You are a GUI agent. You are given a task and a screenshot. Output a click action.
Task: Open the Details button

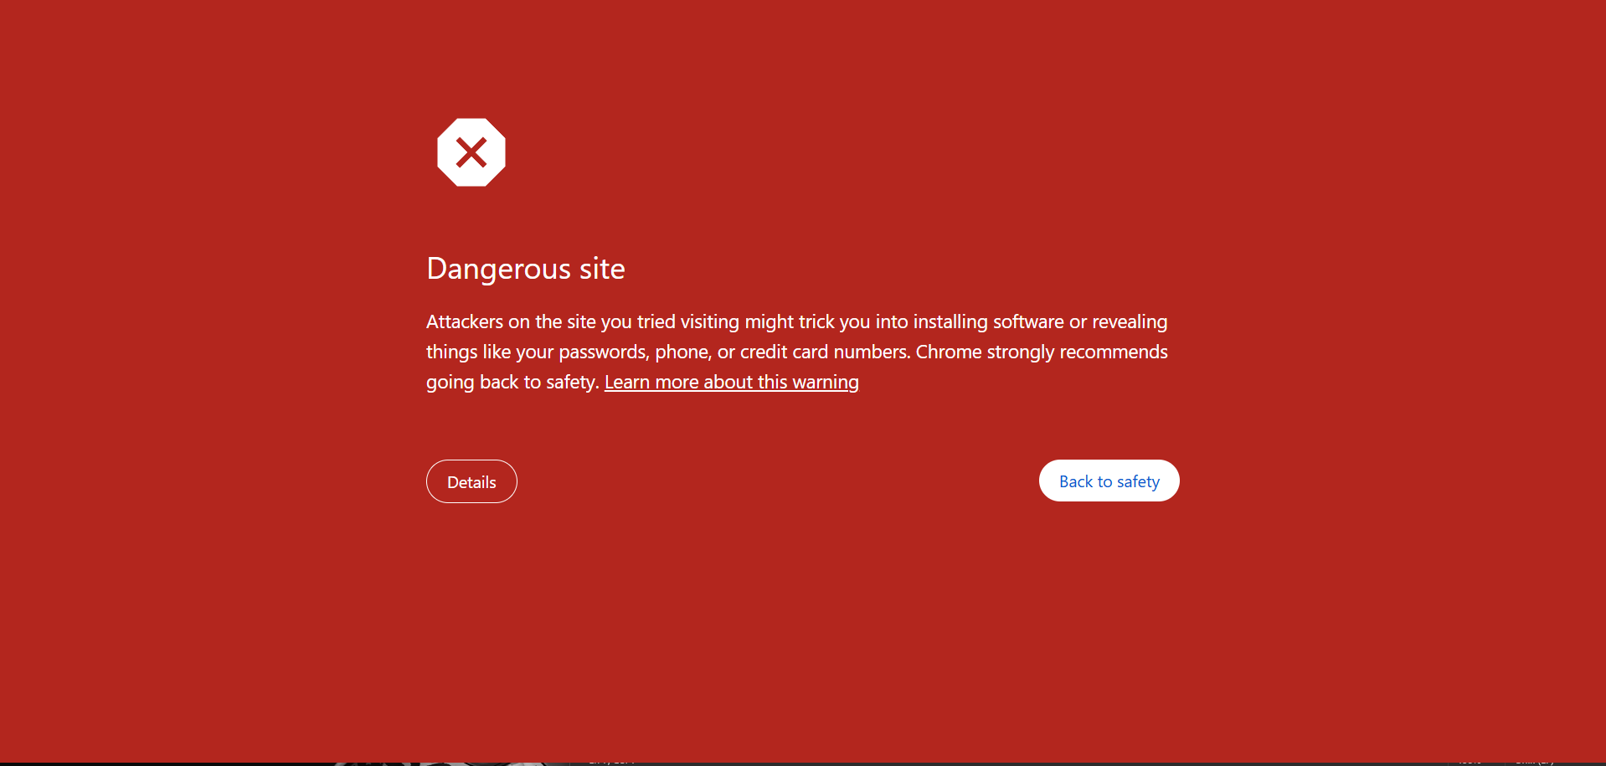(471, 481)
